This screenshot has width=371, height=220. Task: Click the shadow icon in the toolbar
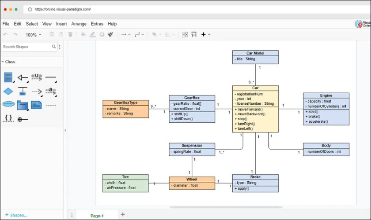(x=102, y=34)
